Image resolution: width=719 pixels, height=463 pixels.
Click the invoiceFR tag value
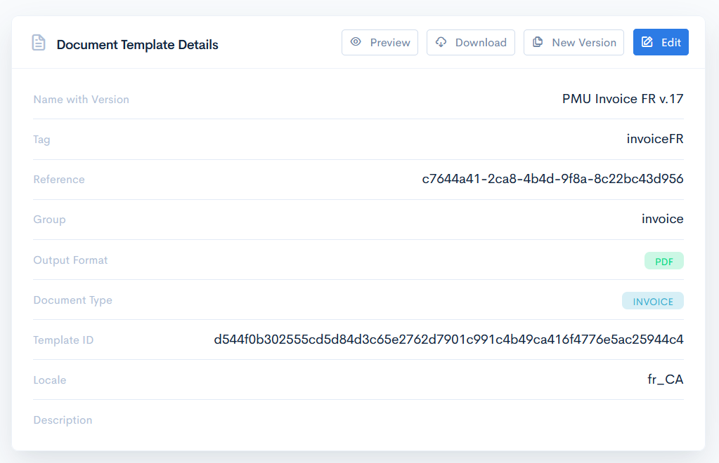(654, 139)
